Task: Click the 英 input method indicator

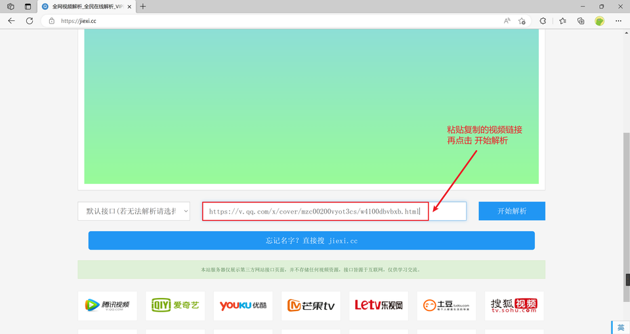Action: pyautogui.click(x=621, y=327)
